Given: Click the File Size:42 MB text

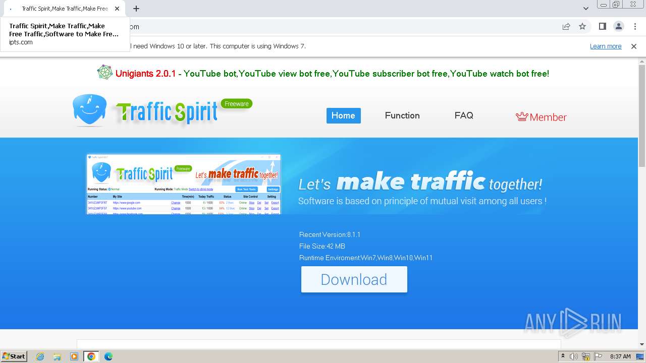Looking at the screenshot, I should coord(322,246).
